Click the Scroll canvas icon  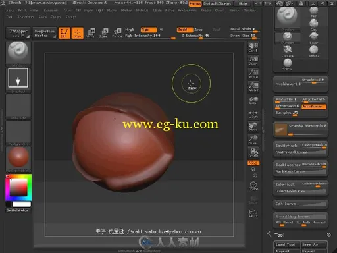pos(253,47)
